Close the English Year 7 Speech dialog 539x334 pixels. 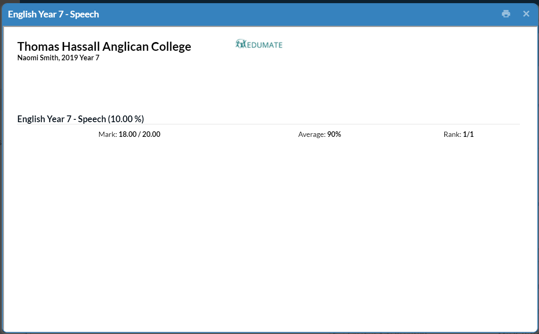tap(526, 14)
